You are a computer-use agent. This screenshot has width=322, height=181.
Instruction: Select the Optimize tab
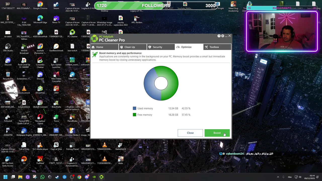[189, 47]
